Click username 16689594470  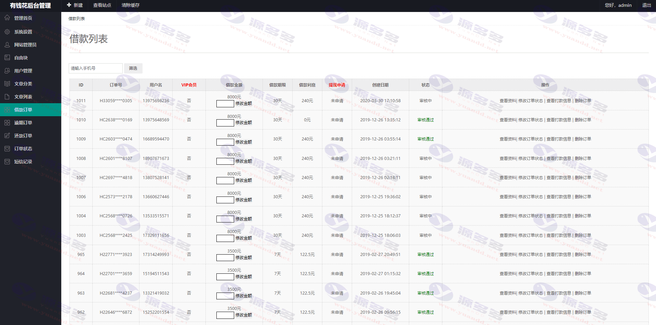(x=156, y=139)
